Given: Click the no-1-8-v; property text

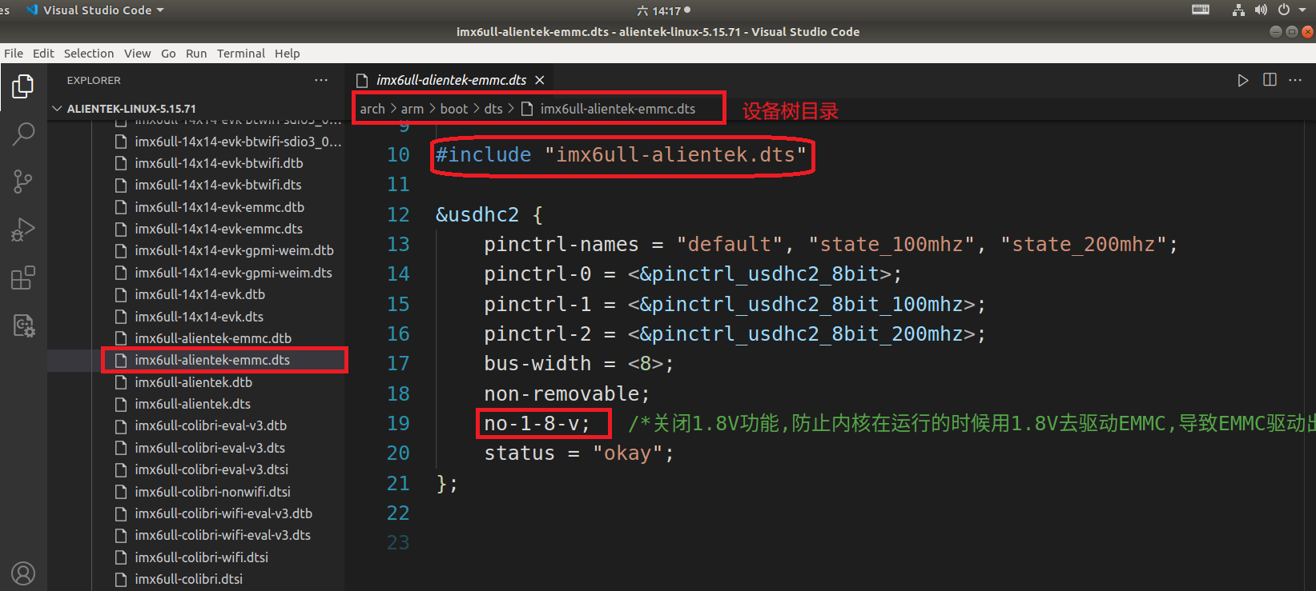Looking at the screenshot, I should [x=537, y=423].
